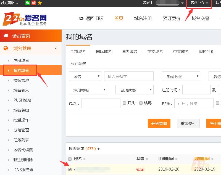Click the WeChat icon in top bar

tap(28, 3)
